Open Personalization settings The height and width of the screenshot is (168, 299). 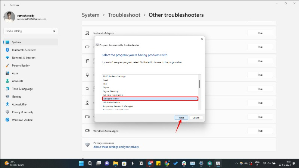[x=21, y=66]
